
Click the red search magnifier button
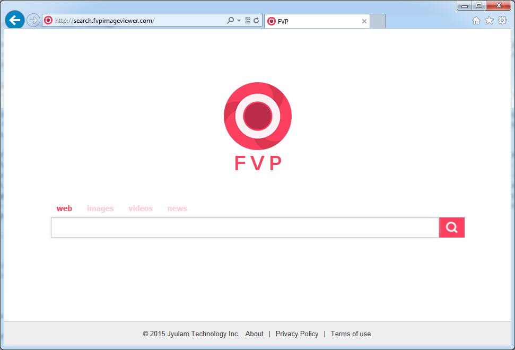pyautogui.click(x=451, y=227)
